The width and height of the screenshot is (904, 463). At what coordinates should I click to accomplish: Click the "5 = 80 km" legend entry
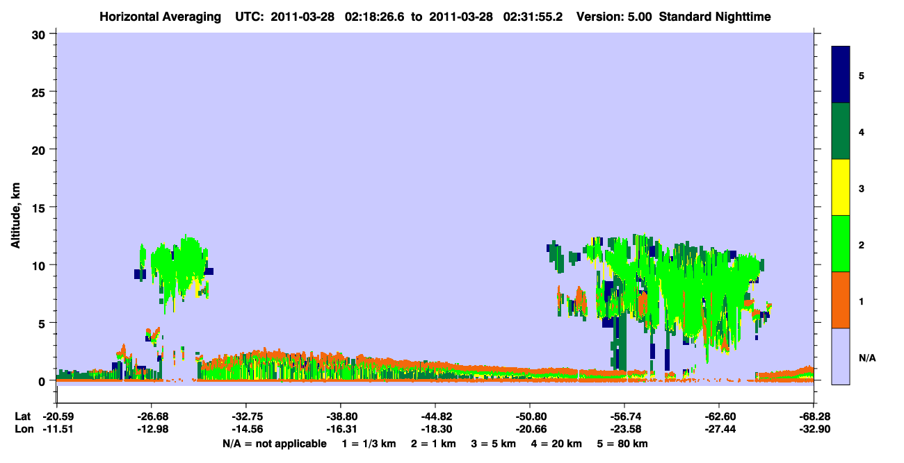[624, 444]
